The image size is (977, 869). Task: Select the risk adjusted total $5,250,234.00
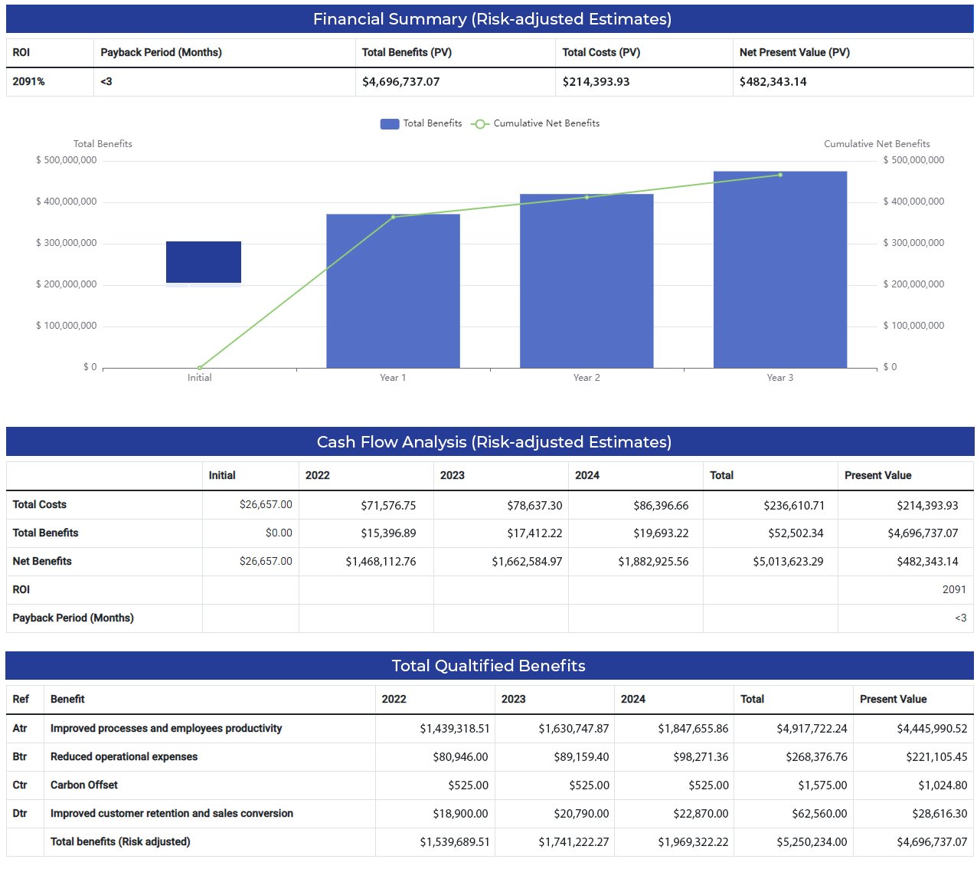pyautogui.click(x=812, y=842)
